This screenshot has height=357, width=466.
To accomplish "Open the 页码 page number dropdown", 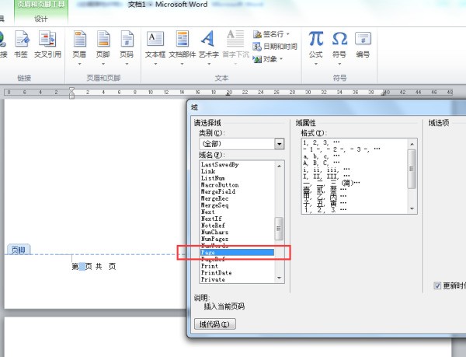I will coord(126,44).
